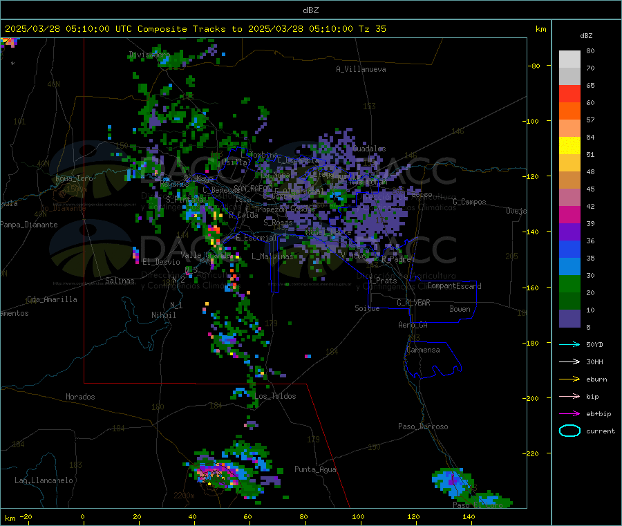
Task: Click the -80 km vertical axis tick
Action: click(x=534, y=66)
